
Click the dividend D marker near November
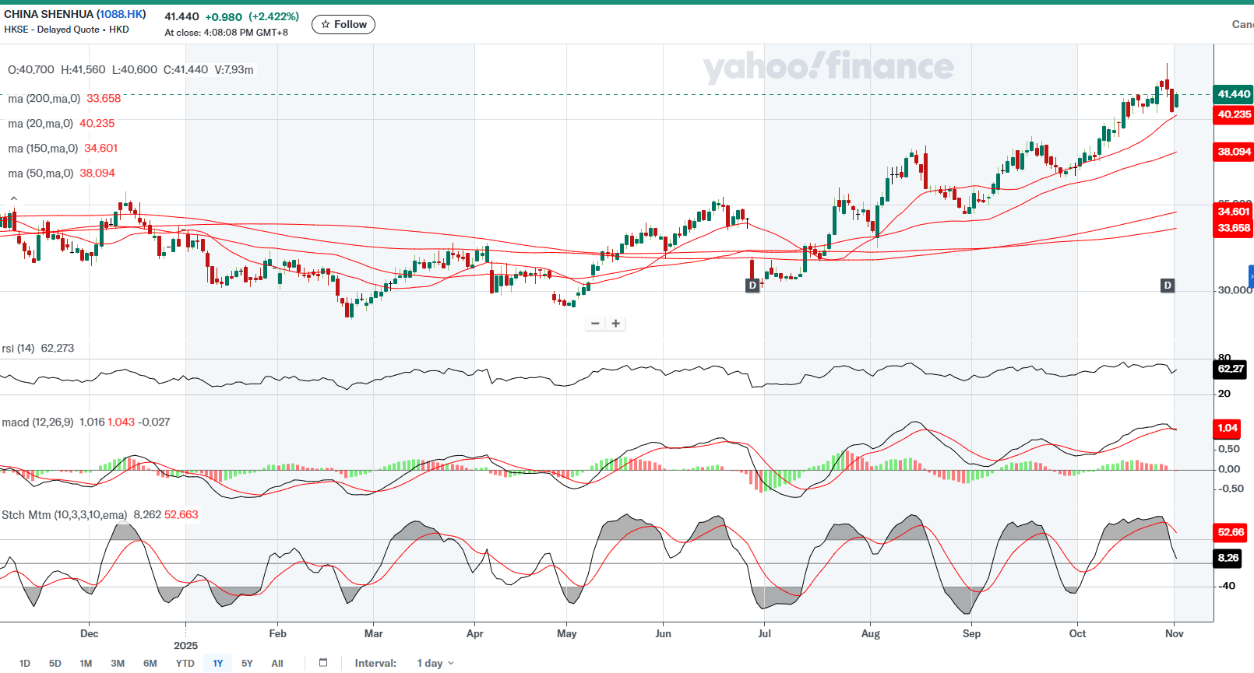click(x=1168, y=286)
